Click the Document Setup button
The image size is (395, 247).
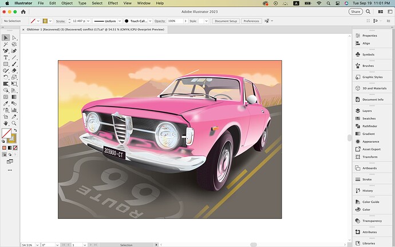226,21
